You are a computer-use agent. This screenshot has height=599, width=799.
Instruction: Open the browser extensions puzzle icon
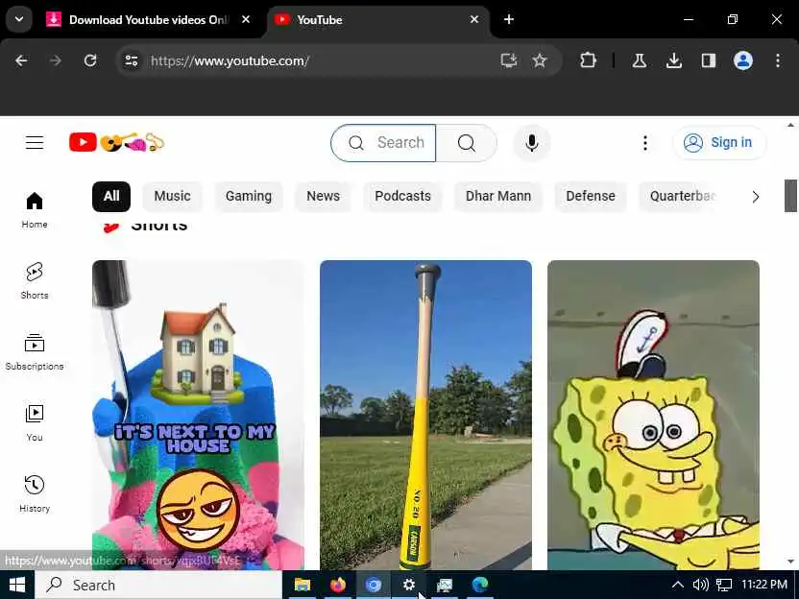click(x=588, y=61)
